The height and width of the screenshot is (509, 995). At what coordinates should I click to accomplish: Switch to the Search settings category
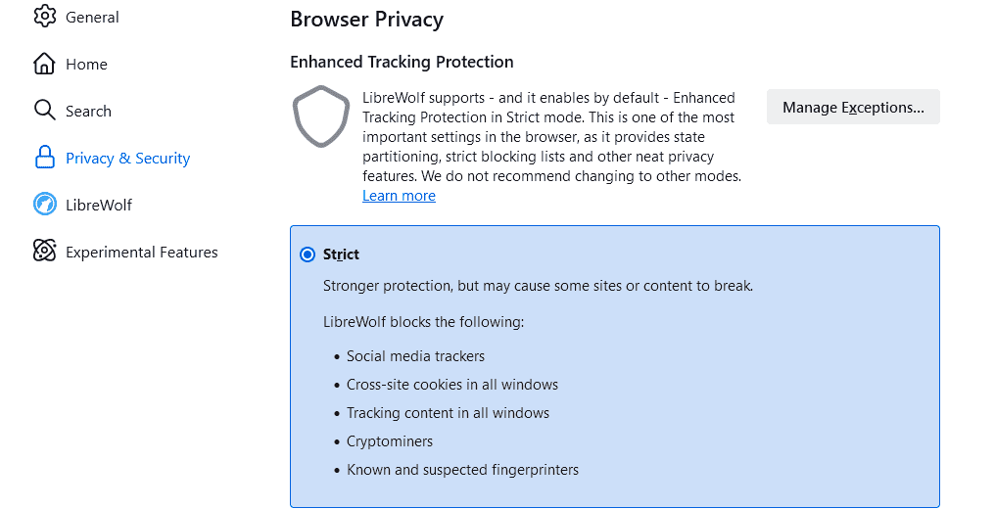[x=88, y=111]
